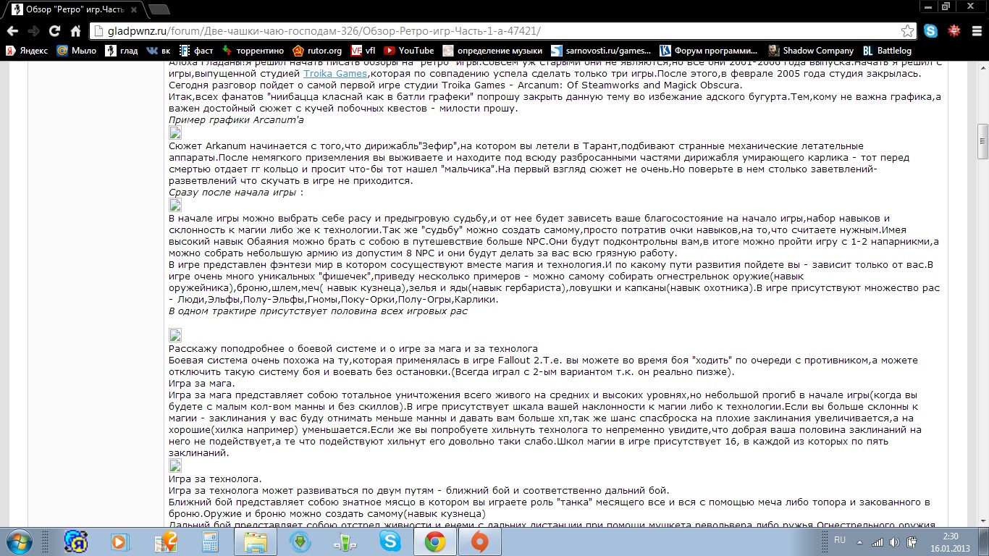Open the Windows Start menu
989x556 pixels.
(18, 542)
